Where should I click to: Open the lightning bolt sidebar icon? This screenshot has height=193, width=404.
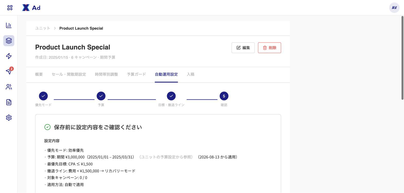click(9, 56)
